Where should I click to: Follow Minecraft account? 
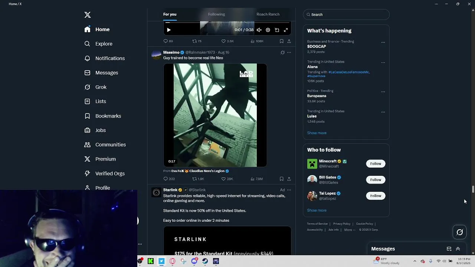tap(376, 164)
